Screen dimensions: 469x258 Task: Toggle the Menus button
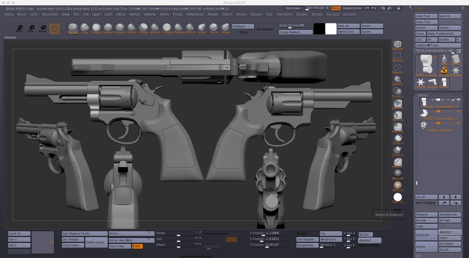point(336,8)
